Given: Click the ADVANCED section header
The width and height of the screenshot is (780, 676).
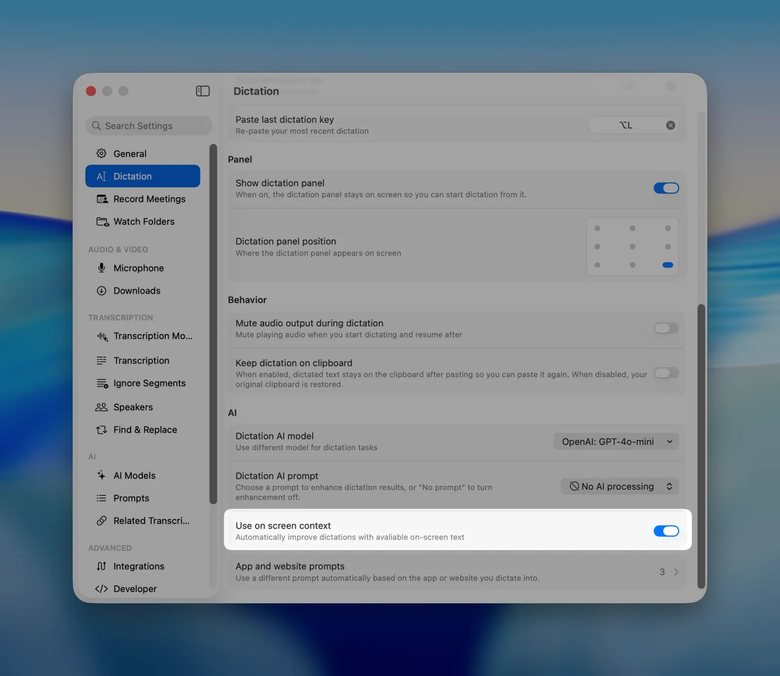Looking at the screenshot, I should point(110,548).
